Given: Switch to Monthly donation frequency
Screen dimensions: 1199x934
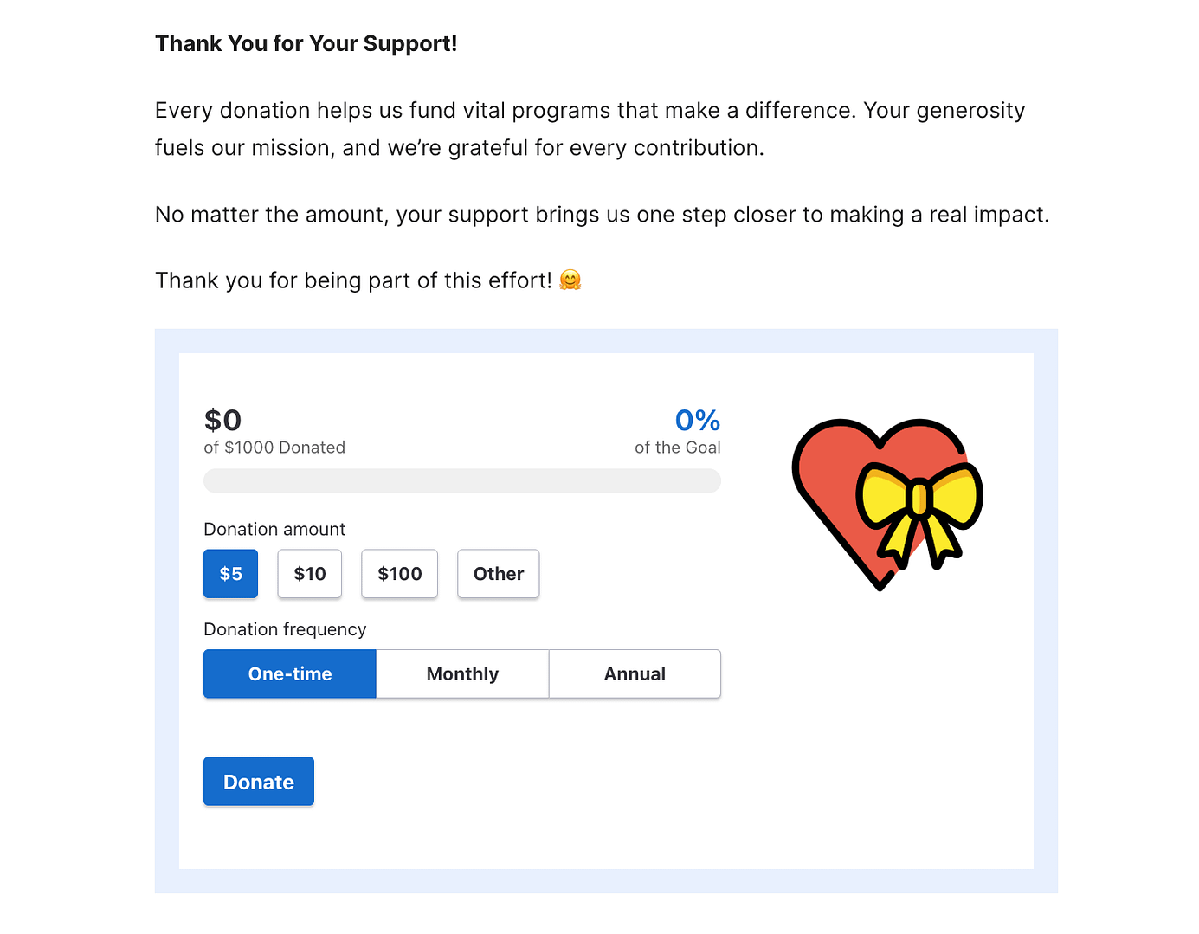Looking at the screenshot, I should click(461, 673).
